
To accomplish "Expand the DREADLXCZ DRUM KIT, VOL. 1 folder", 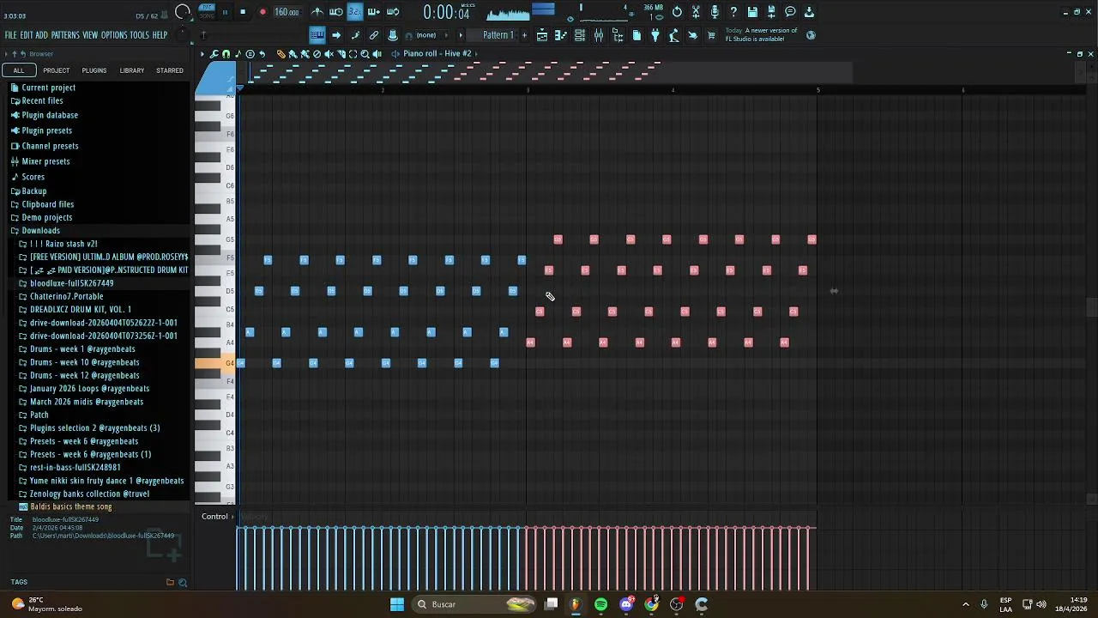I will (x=80, y=309).
